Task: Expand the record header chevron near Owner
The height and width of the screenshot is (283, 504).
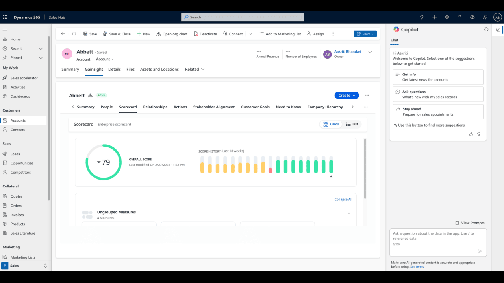Action: coord(370,52)
